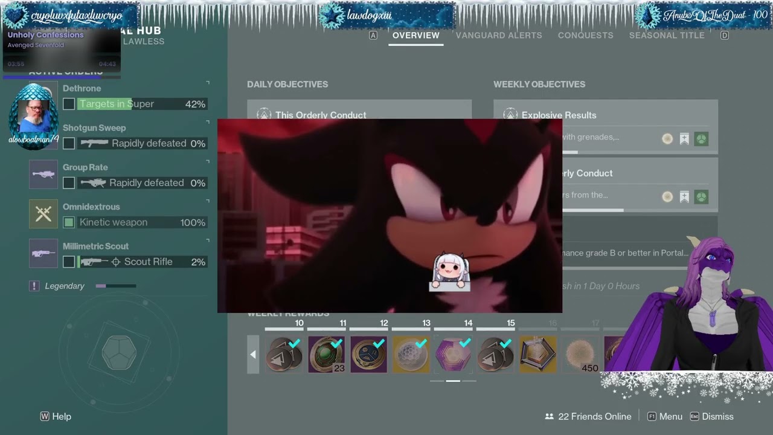Click the D key next-tab prompt
The image size is (773, 435).
(x=725, y=35)
